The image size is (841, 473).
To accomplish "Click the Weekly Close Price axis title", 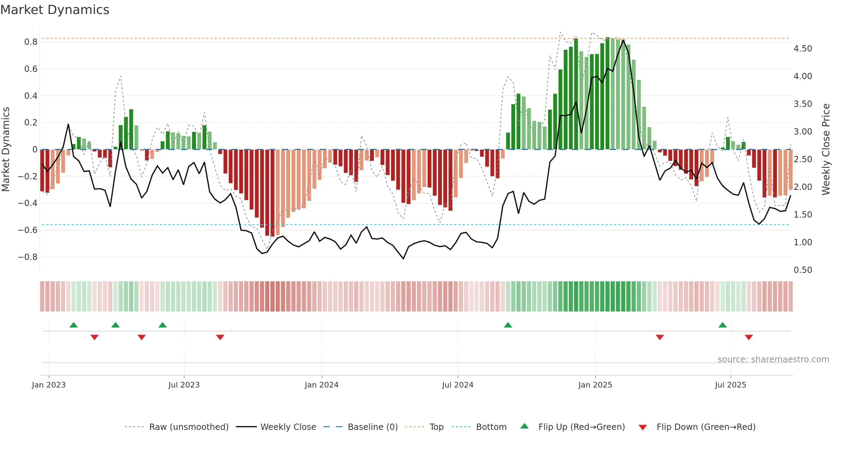I will tap(826, 149).
